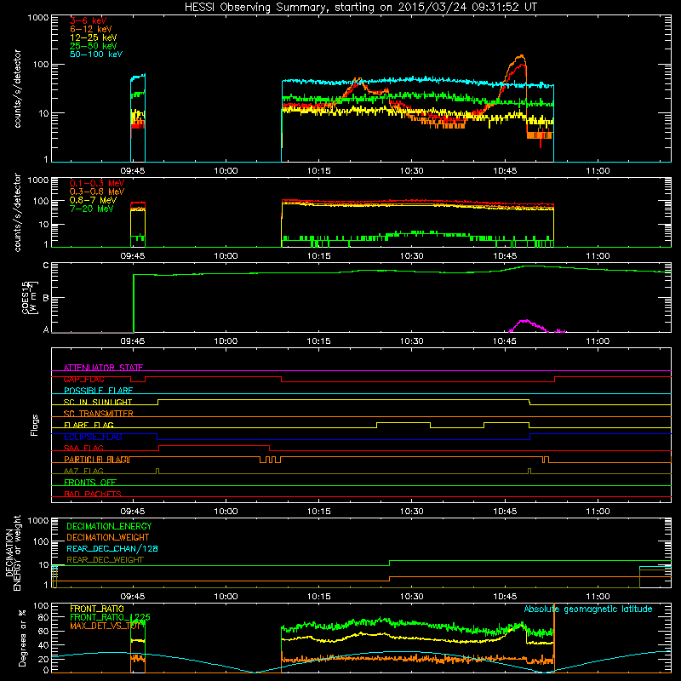The height and width of the screenshot is (681, 681).
Task: Click the 'Flags' vertical axis label
Action: [x=35, y=425]
